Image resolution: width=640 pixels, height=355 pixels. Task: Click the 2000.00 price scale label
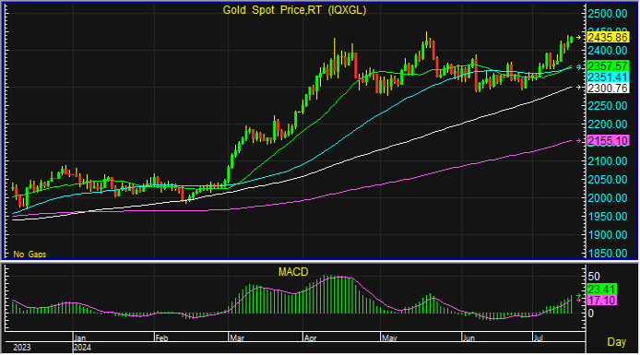point(608,198)
